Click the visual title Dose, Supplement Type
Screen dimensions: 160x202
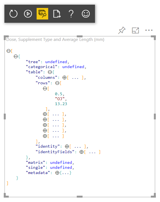pyautogui.click(x=55, y=40)
